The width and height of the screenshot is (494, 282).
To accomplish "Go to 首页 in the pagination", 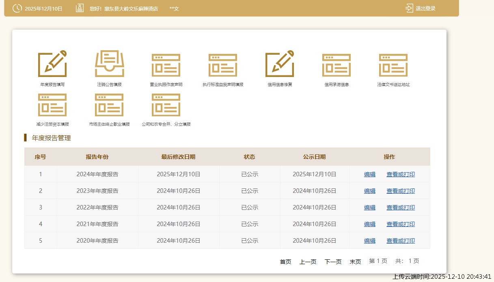I will 286,262.
